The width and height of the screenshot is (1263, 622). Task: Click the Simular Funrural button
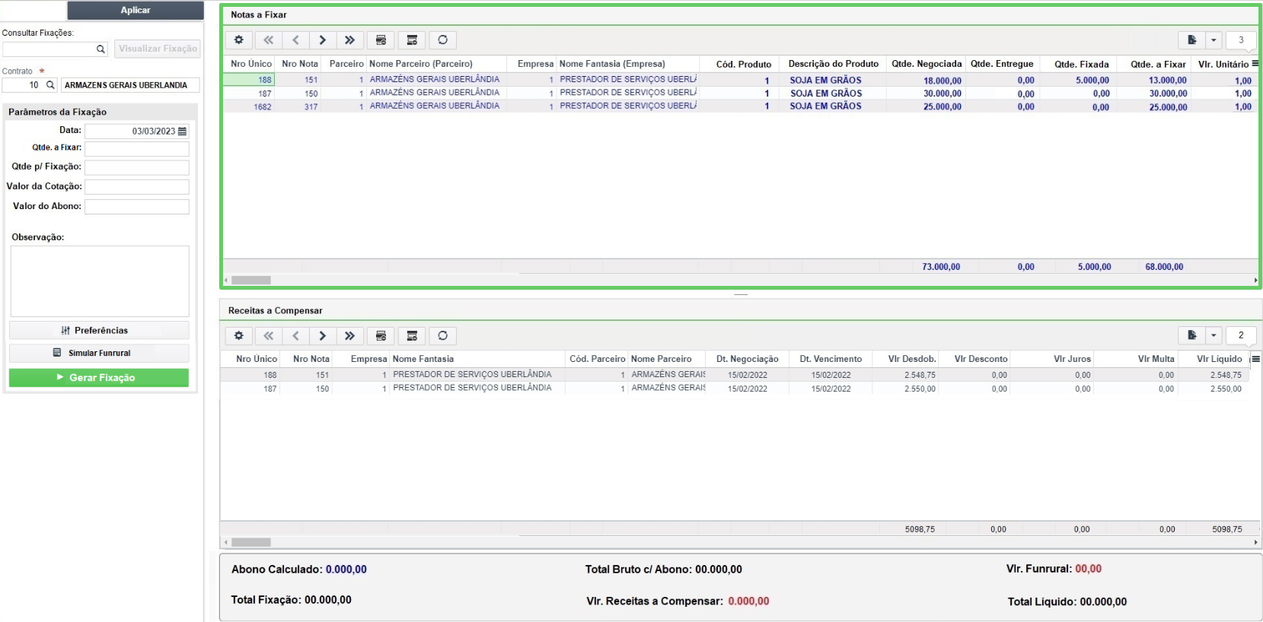[99, 353]
